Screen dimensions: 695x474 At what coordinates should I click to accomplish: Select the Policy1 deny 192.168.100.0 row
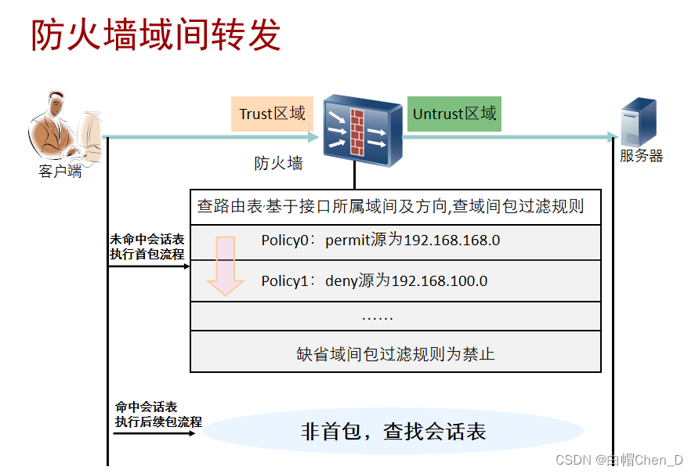396,281
